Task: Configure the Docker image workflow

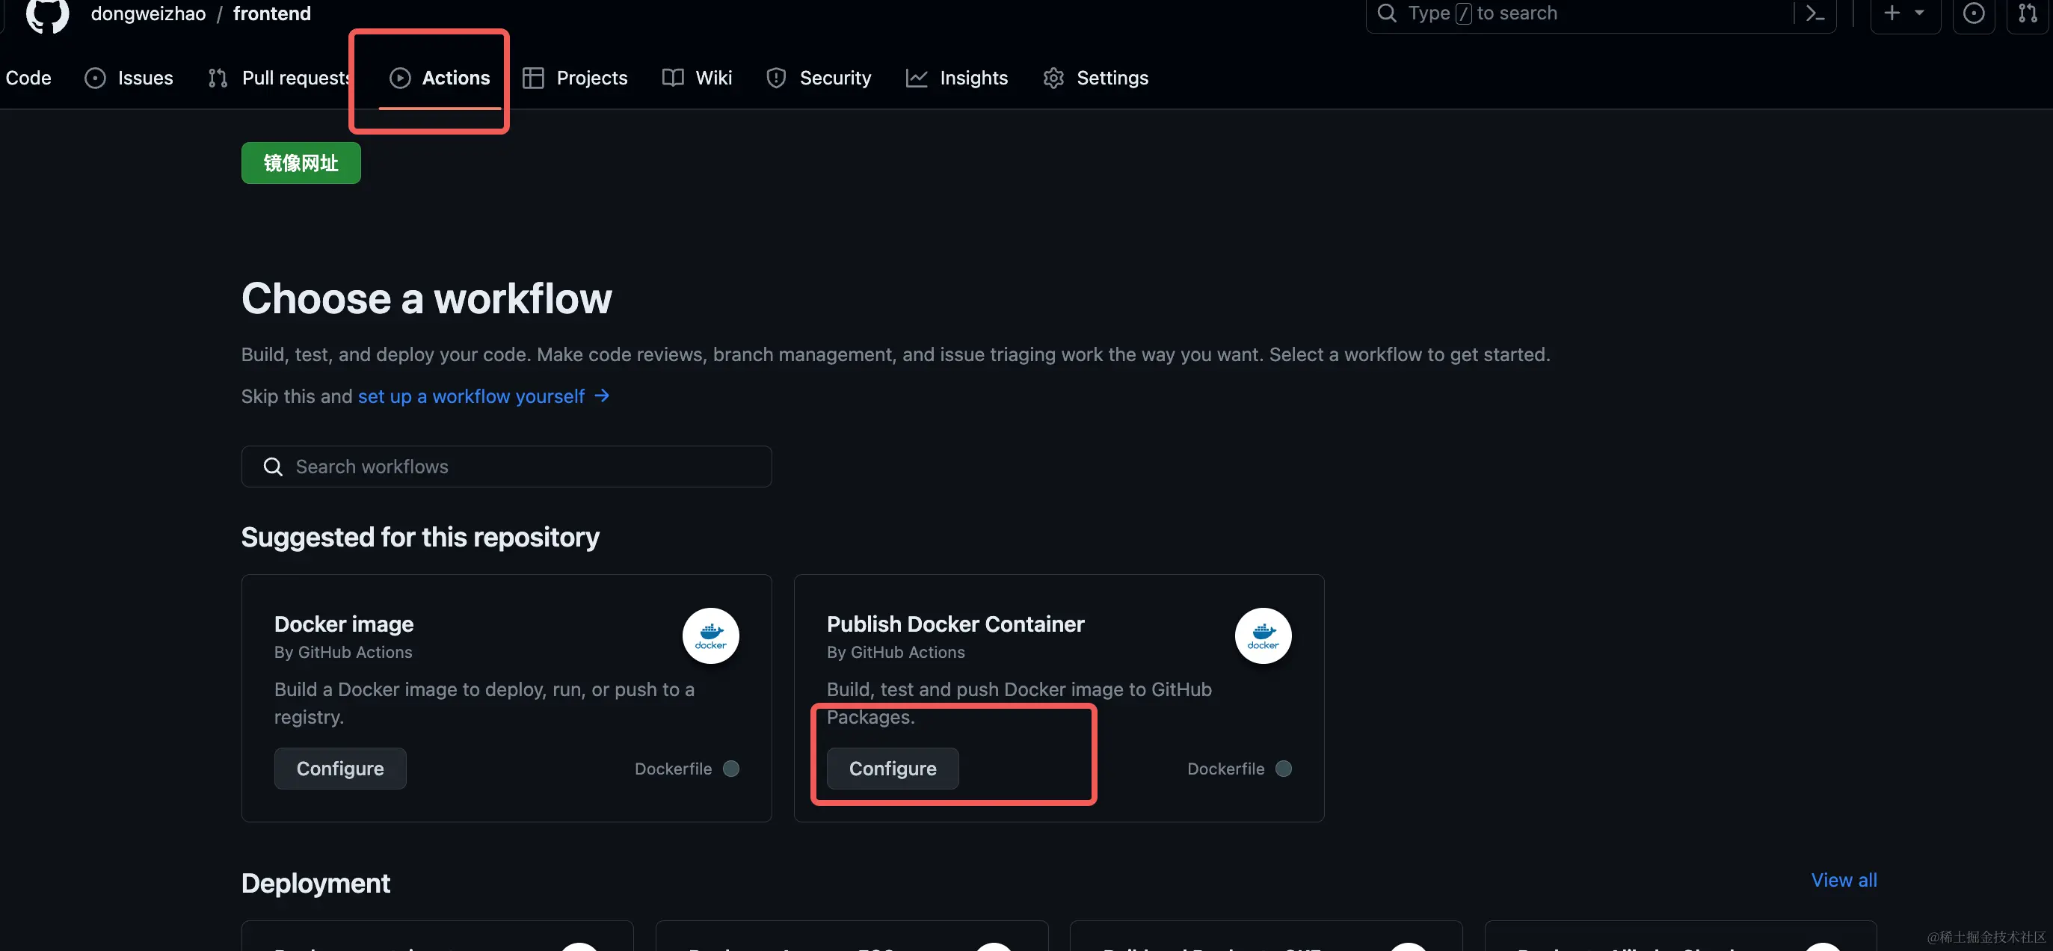Action: [340, 769]
